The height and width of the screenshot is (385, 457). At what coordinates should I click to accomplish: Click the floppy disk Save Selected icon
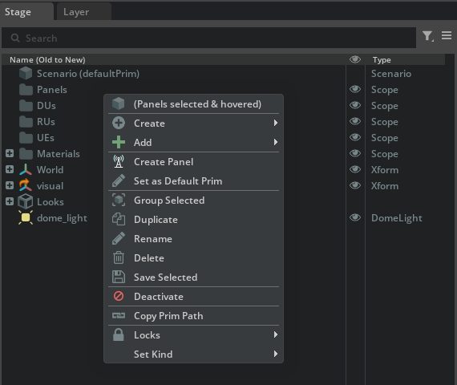pos(119,277)
